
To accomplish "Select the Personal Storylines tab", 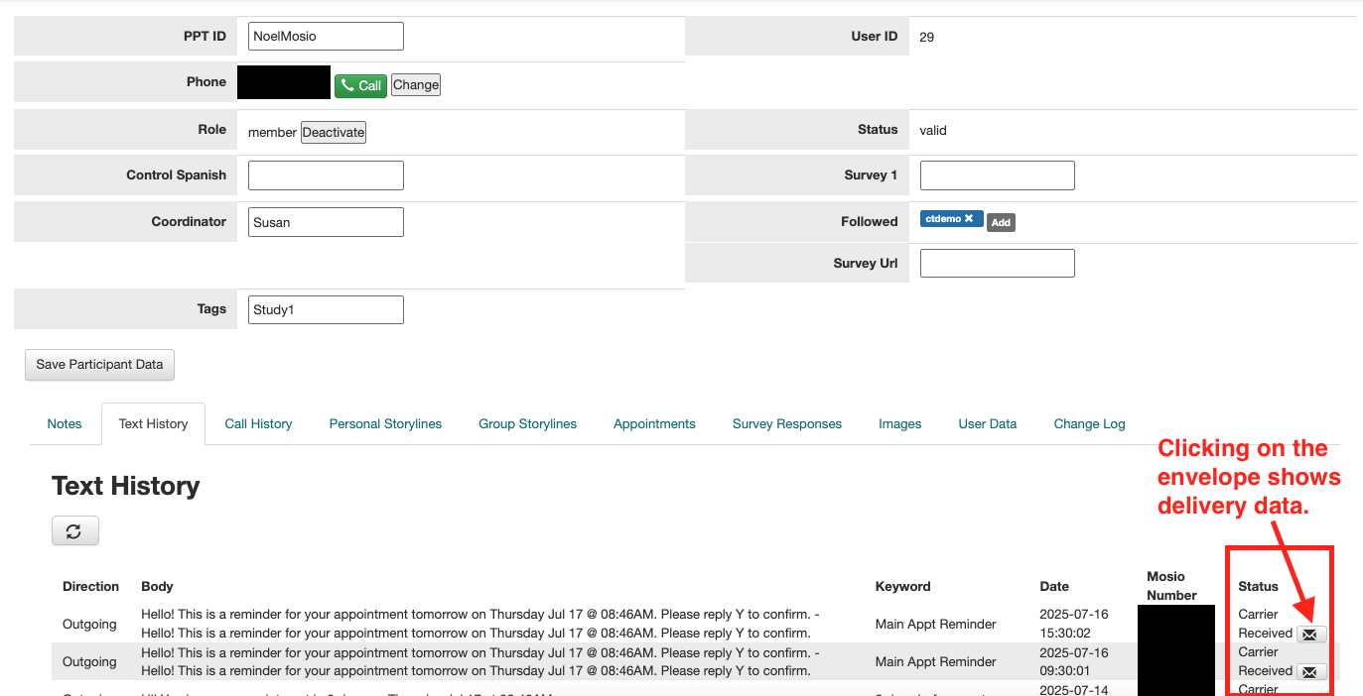I will pos(385,423).
